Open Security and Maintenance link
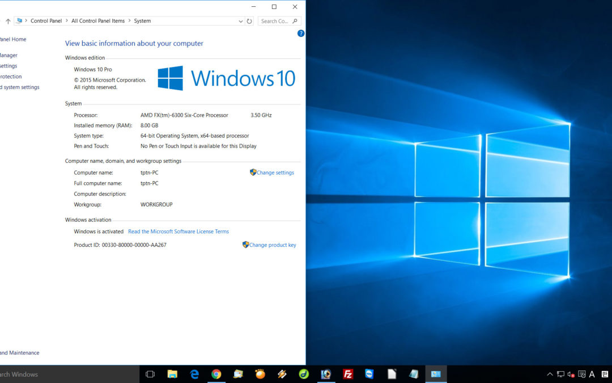This screenshot has width=612, height=383. 19,352
